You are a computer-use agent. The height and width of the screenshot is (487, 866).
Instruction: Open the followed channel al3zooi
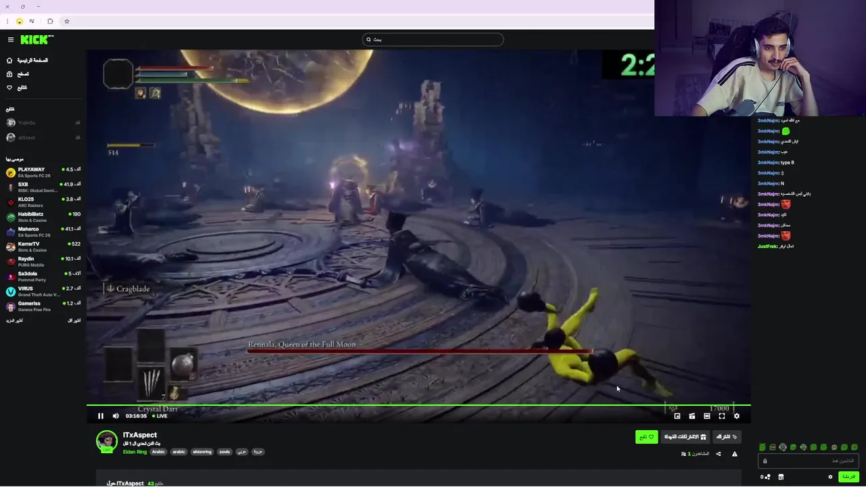click(x=43, y=137)
